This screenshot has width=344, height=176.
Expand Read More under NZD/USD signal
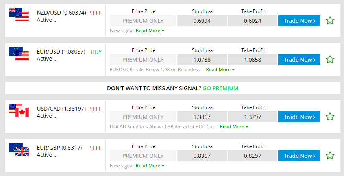click(x=150, y=31)
